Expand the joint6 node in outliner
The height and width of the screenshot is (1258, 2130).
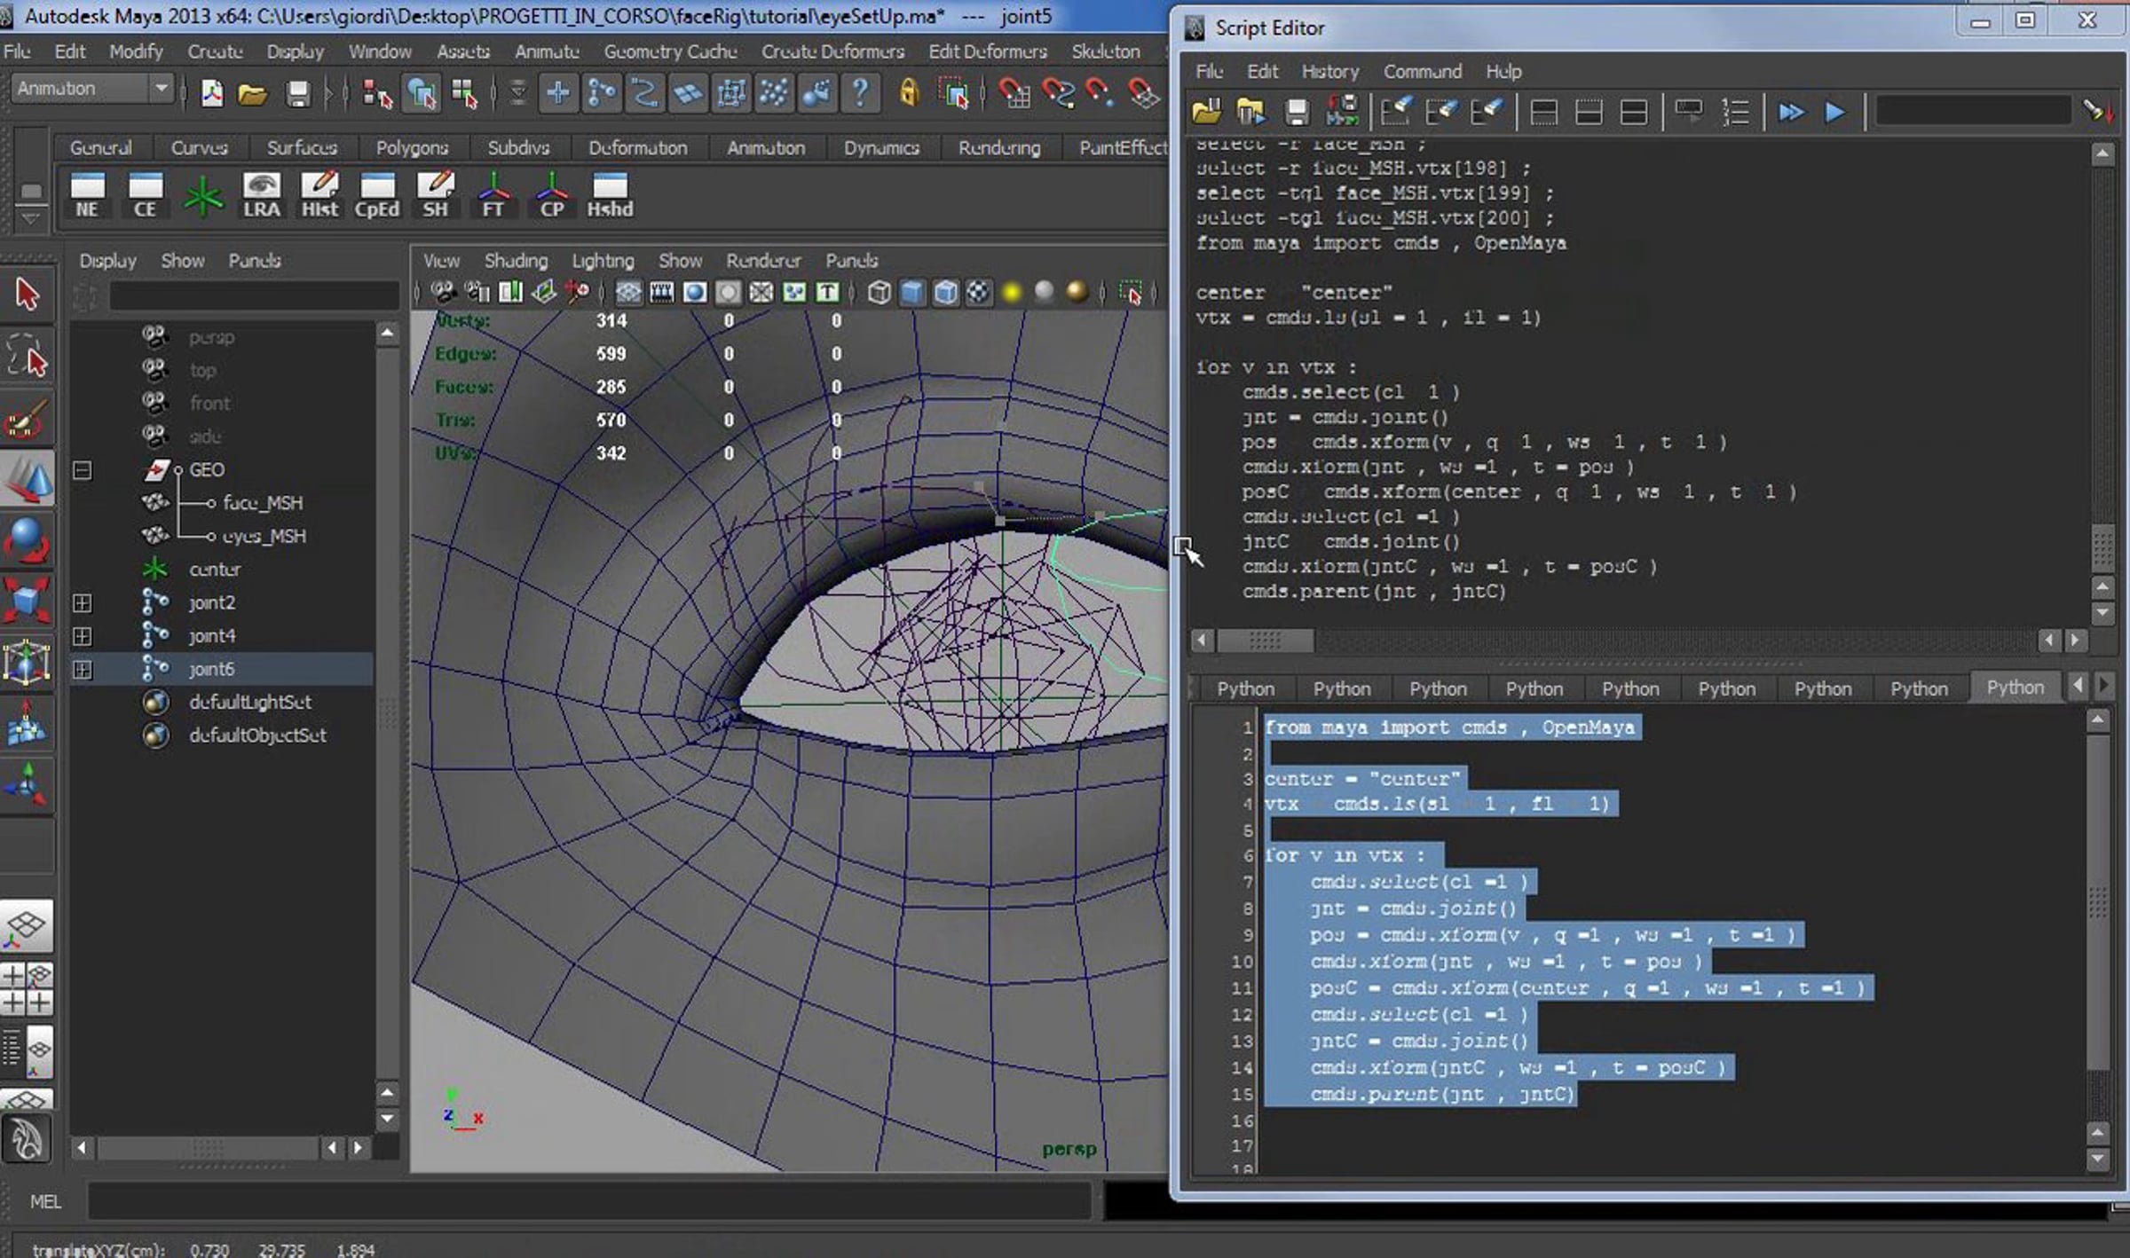[82, 670]
